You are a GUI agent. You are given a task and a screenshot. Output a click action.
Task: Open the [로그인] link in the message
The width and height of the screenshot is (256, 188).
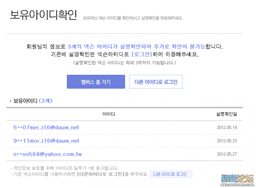click(x=142, y=54)
